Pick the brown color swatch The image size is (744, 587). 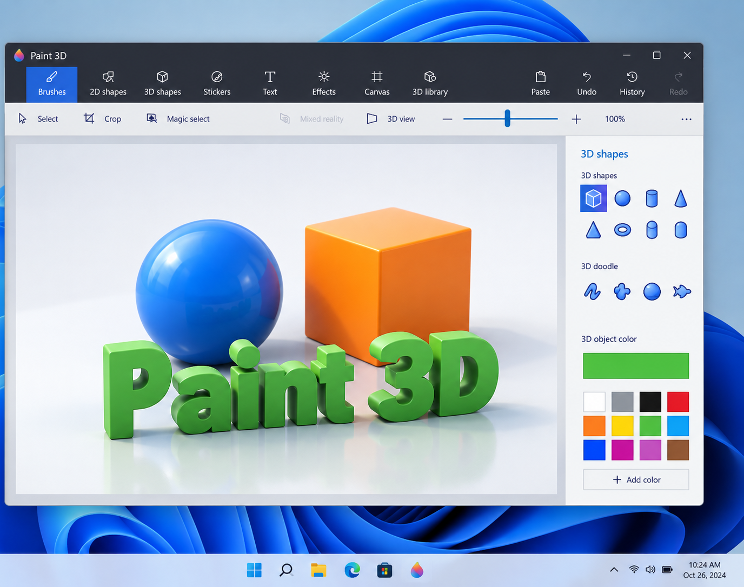[678, 450]
